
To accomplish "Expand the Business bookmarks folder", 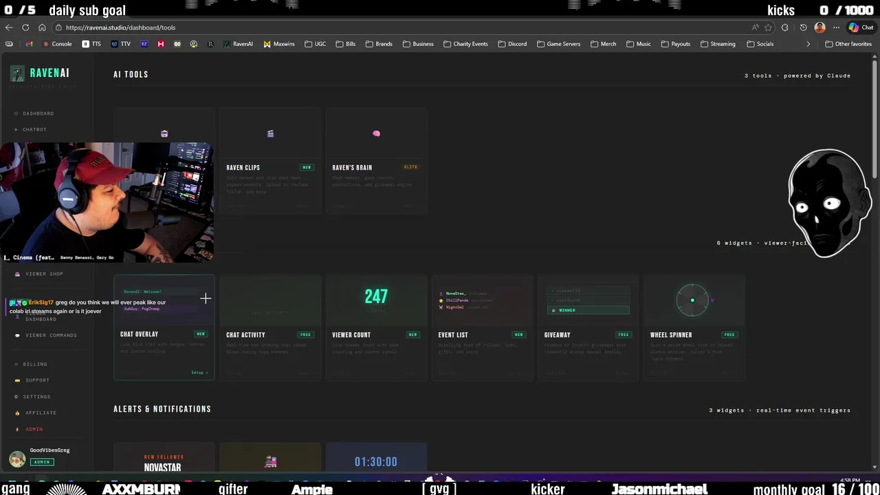I will click(x=418, y=44).
